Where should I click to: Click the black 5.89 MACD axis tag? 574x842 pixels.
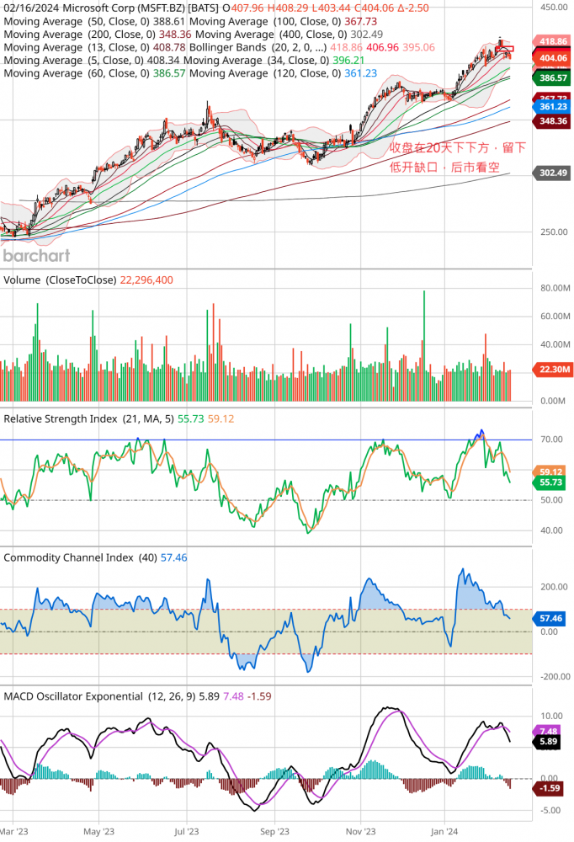[x=547, y=742]
